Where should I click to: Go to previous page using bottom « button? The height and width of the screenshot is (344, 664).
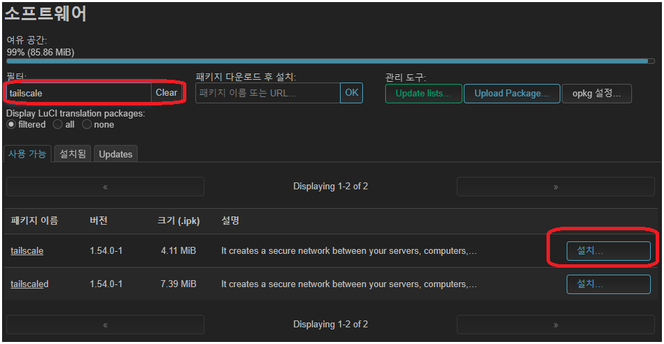(x=105, y=325)
